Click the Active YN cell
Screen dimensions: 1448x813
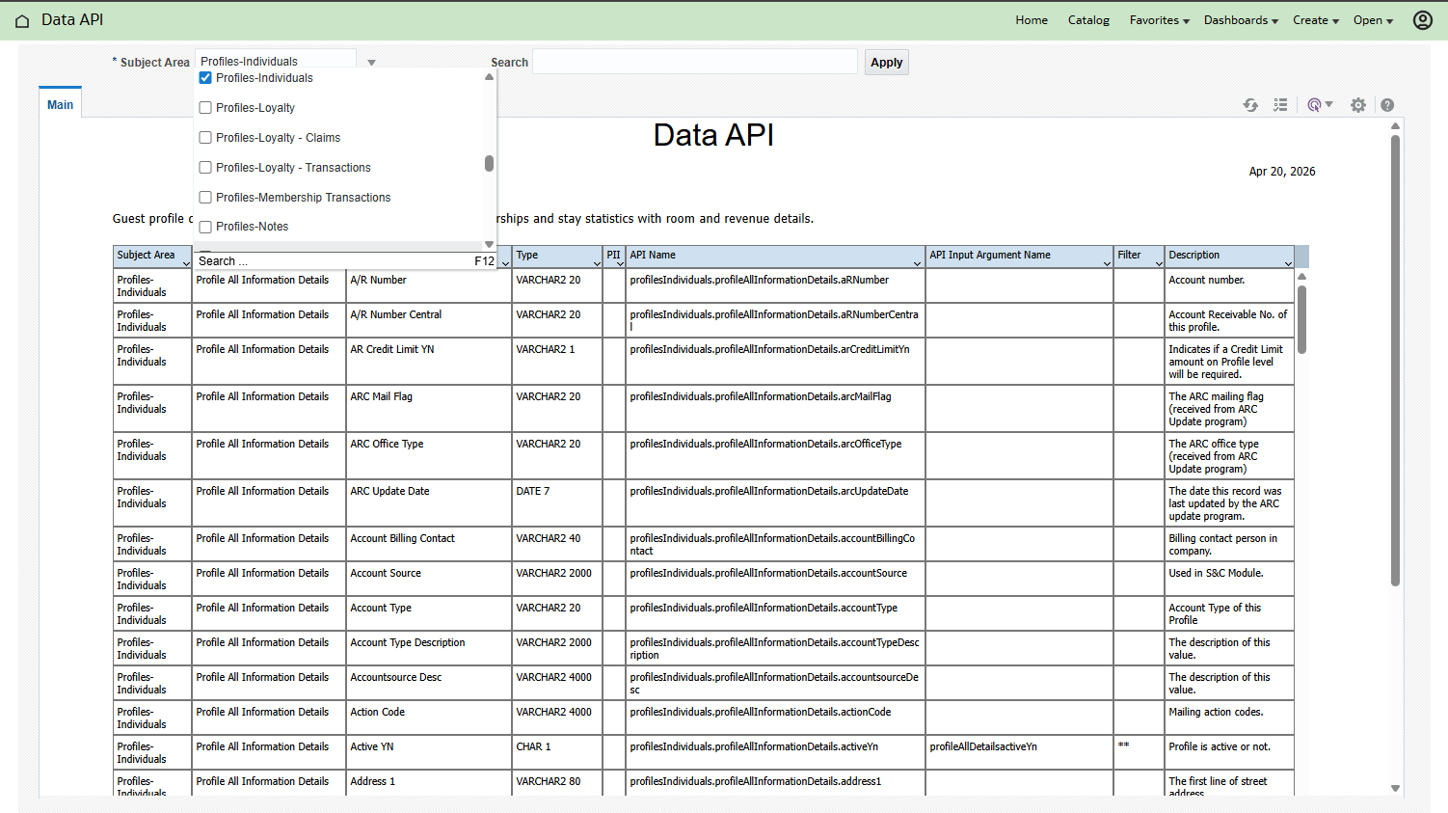point(429,753)
